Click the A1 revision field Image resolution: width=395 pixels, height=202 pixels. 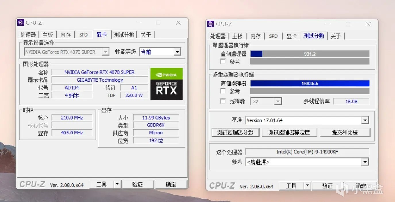click(x=134, y=88)
